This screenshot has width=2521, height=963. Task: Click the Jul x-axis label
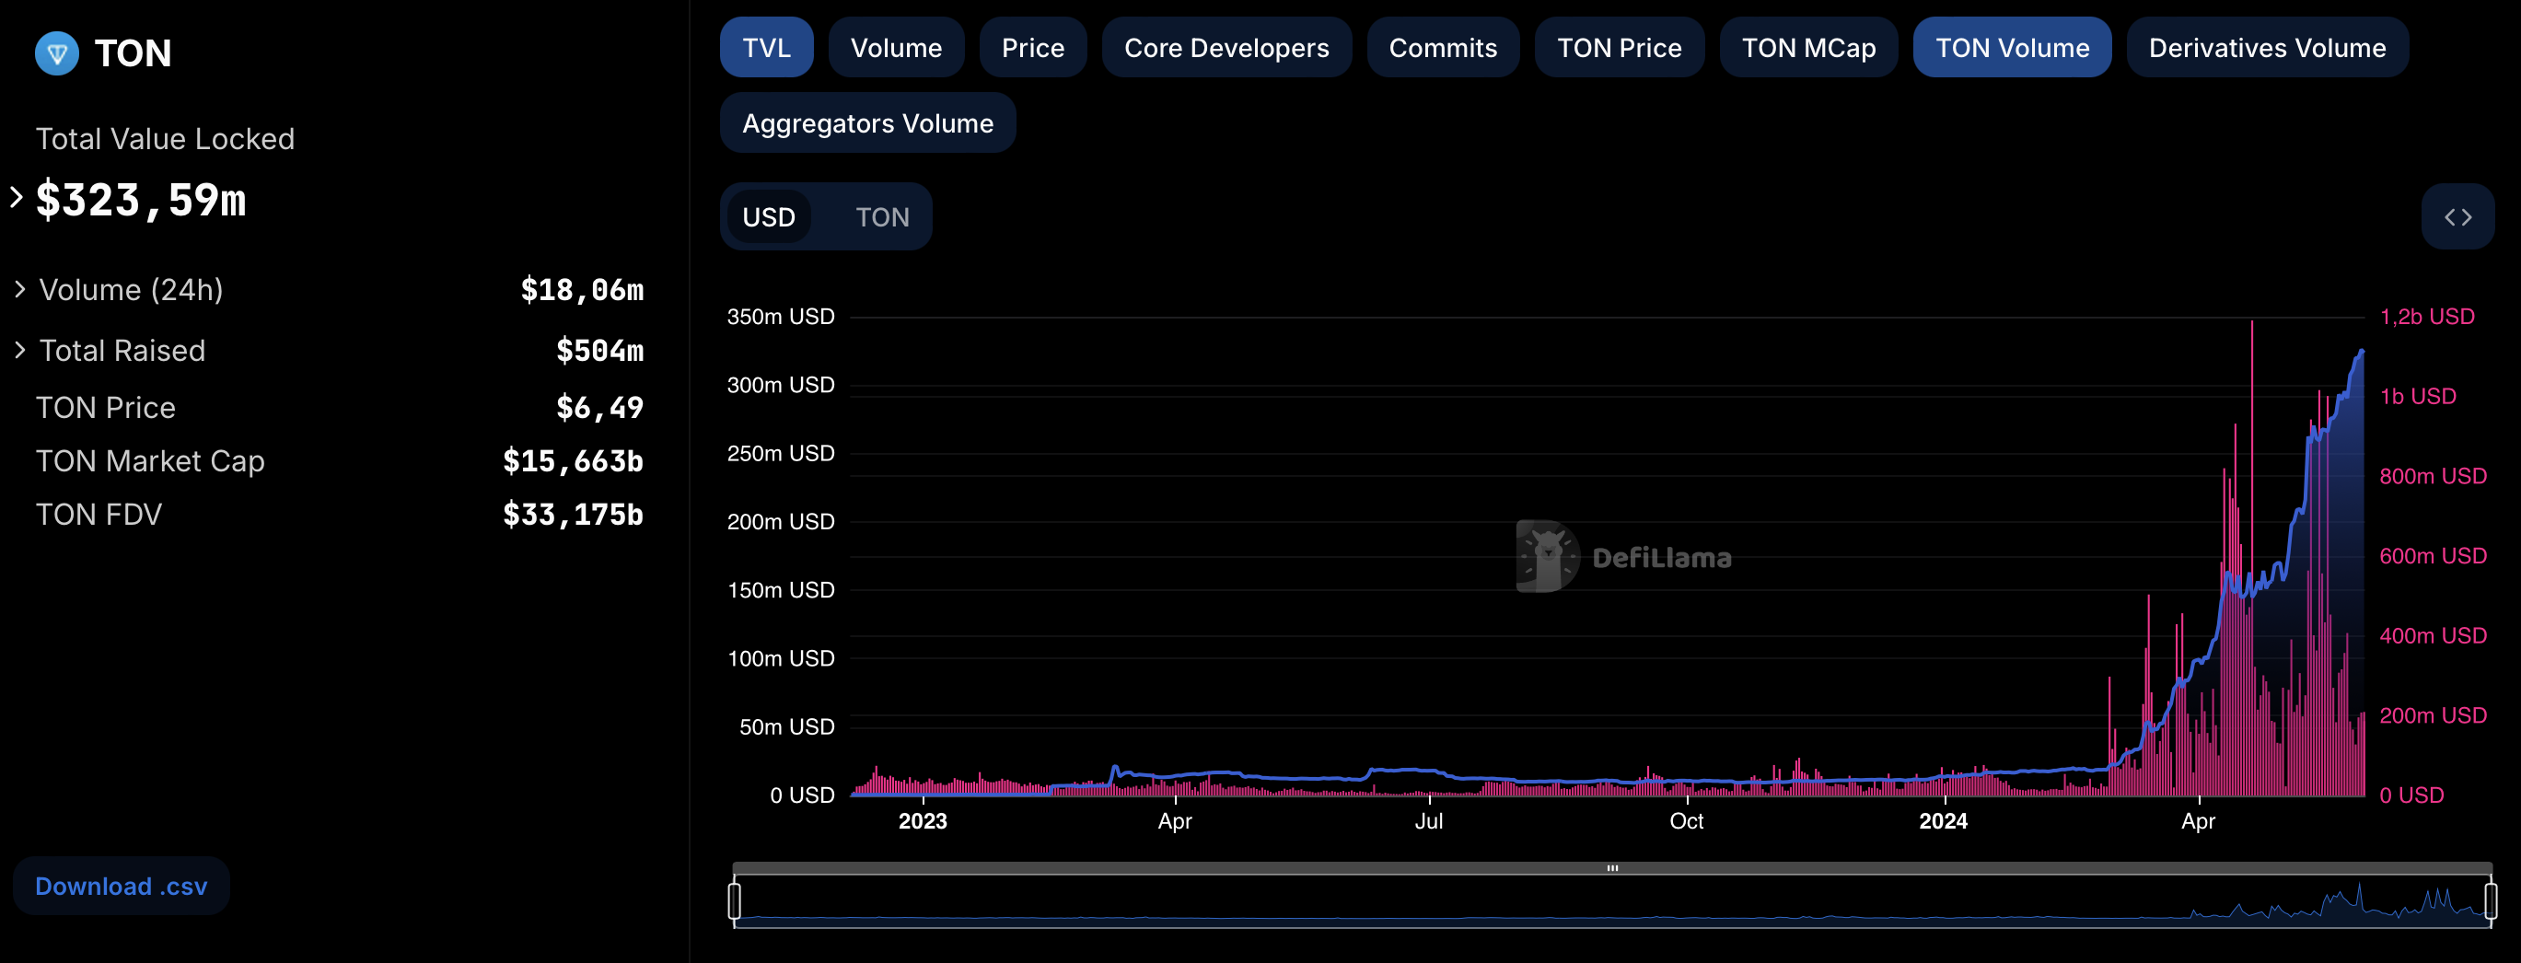1428,822
